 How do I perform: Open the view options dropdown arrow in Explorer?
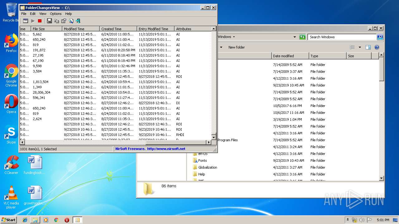point(360,47)
